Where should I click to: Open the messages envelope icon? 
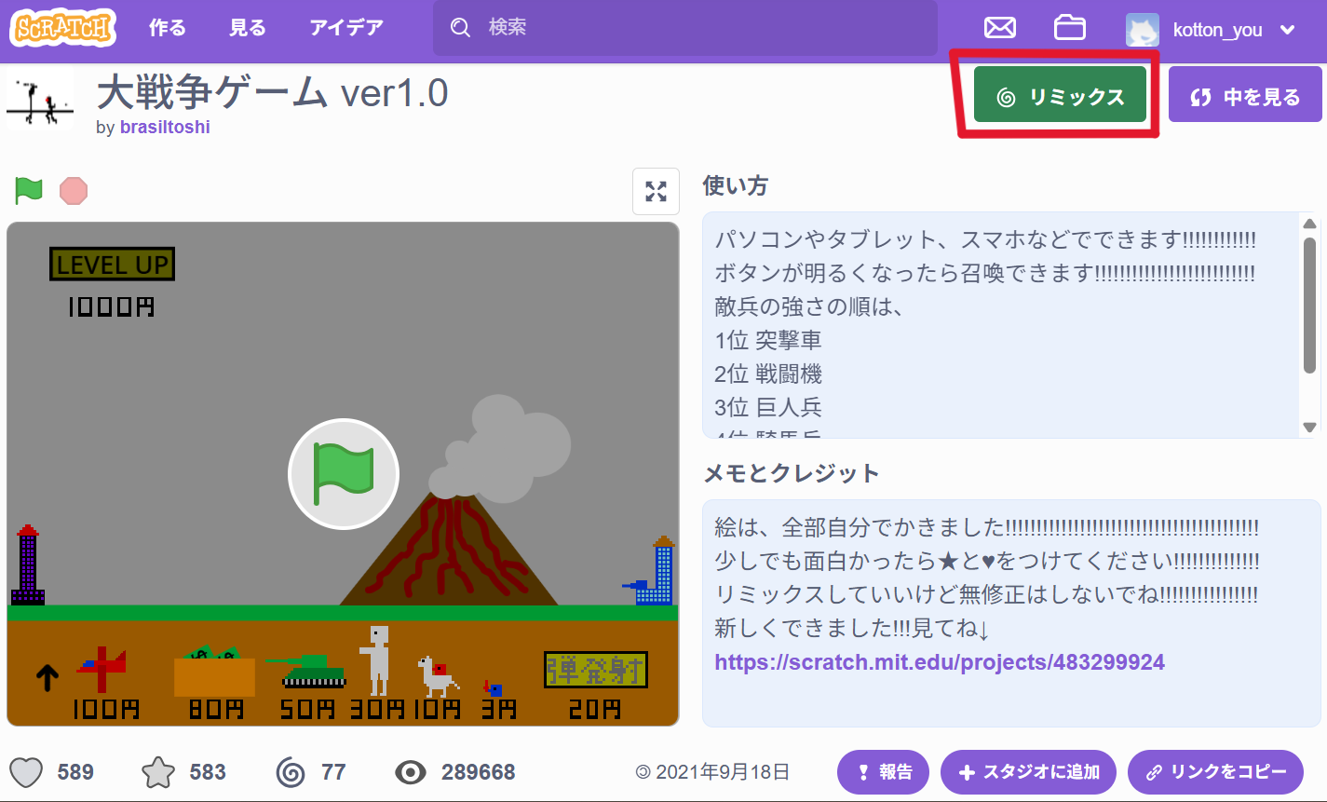tap(999, 28)
